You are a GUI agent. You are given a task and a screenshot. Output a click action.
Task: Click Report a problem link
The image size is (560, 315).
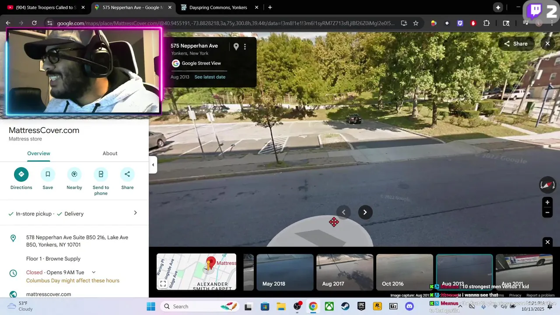tap(540, 295)
